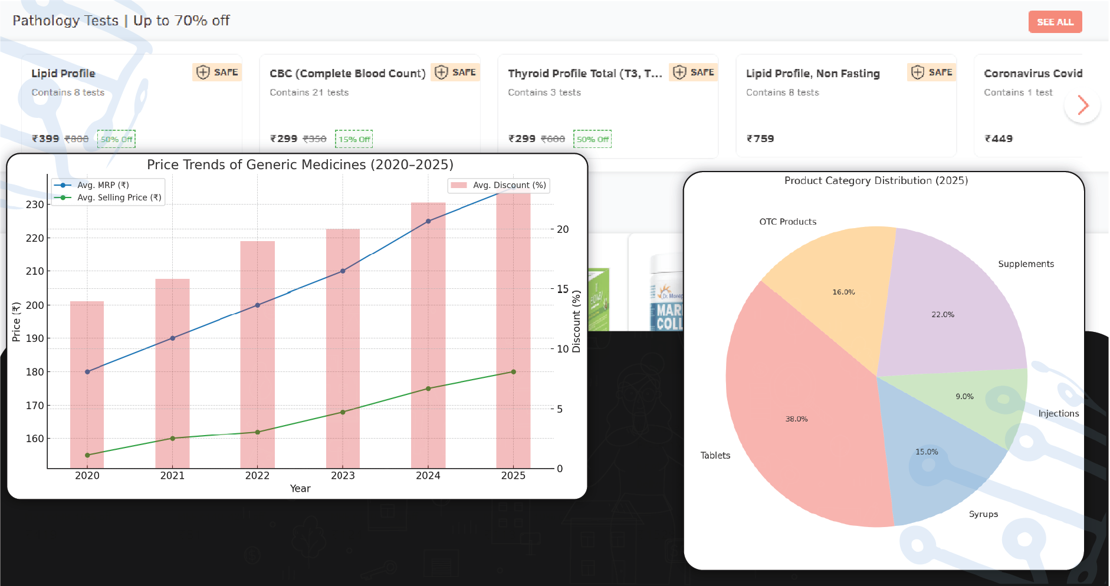Image resolution: width=1110 pixels, height=586 pixels.
Task: Open CBC (Complete Blood Count) test
Action: (347, 74)
